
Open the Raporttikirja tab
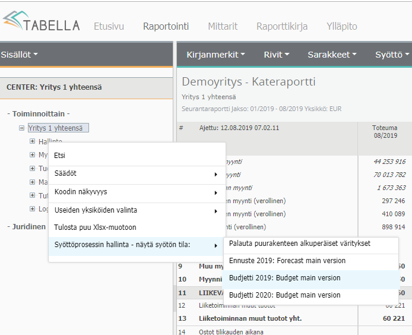pos(282,26)
